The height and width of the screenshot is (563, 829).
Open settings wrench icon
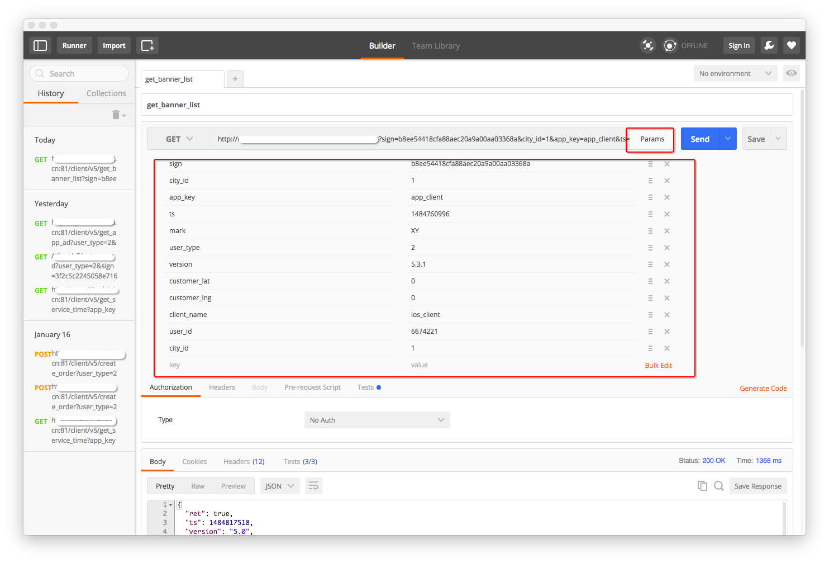pyautogui.click(x=769, y=45)
